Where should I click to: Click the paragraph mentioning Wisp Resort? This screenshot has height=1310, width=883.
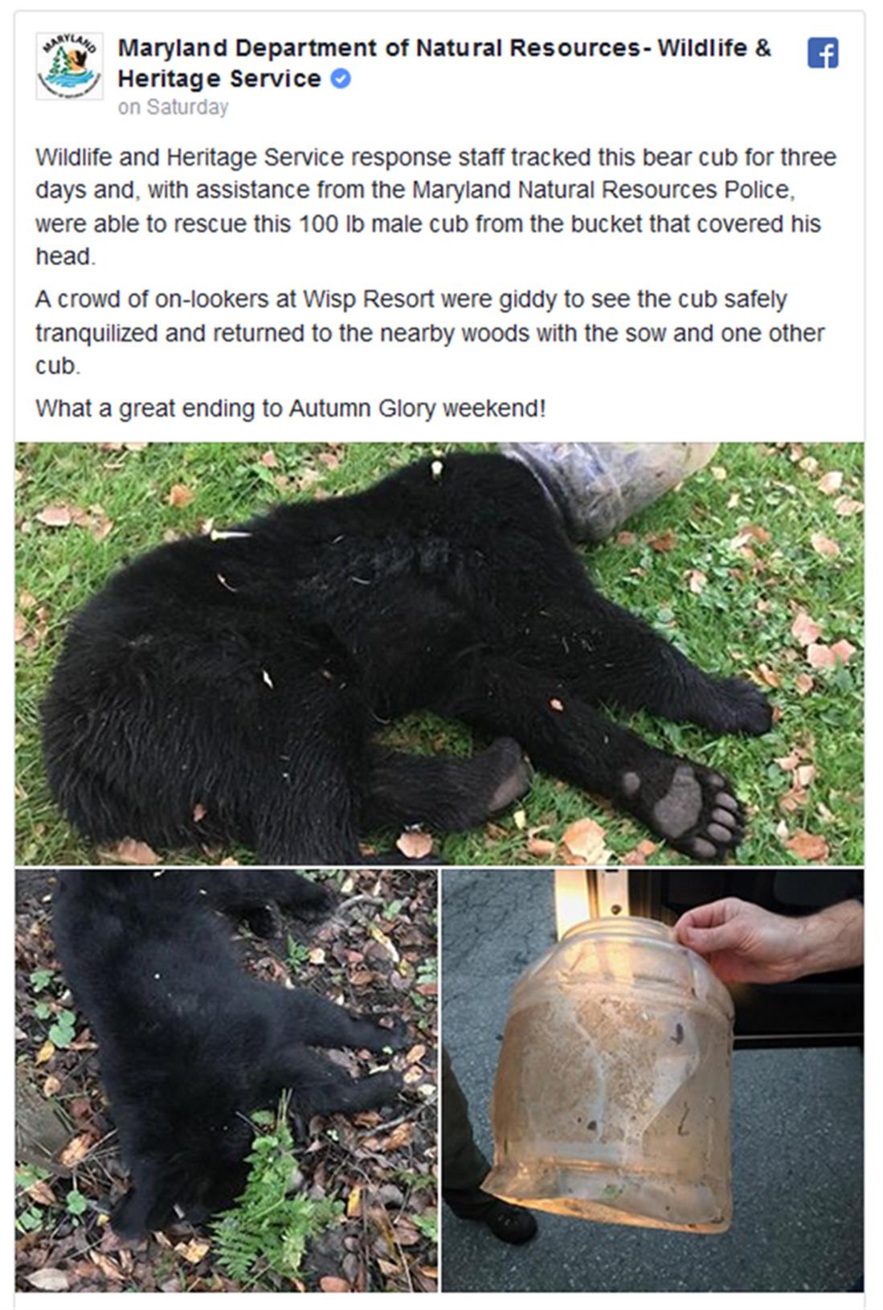click(430, 332)
